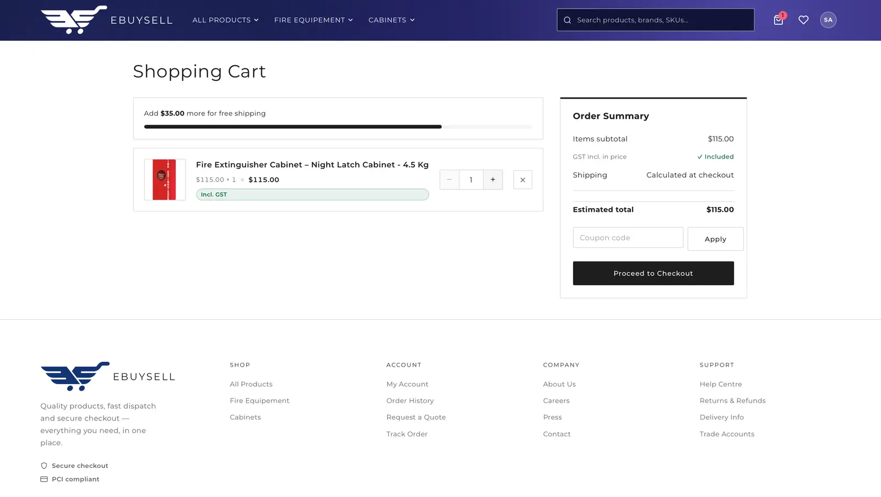The image size is (881, 497).
Task: Click the footer EBUYSELL logo
Action: pyautogui.click(x=108, y=376)
